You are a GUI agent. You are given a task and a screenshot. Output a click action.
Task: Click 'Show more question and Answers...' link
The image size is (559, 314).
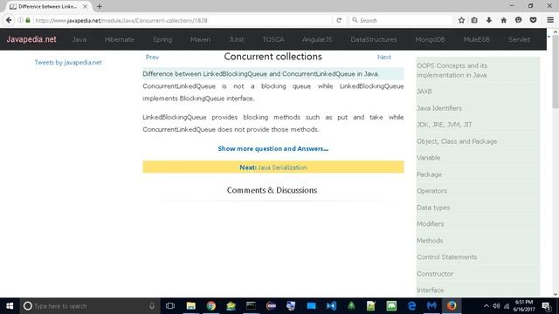[273, 148]
